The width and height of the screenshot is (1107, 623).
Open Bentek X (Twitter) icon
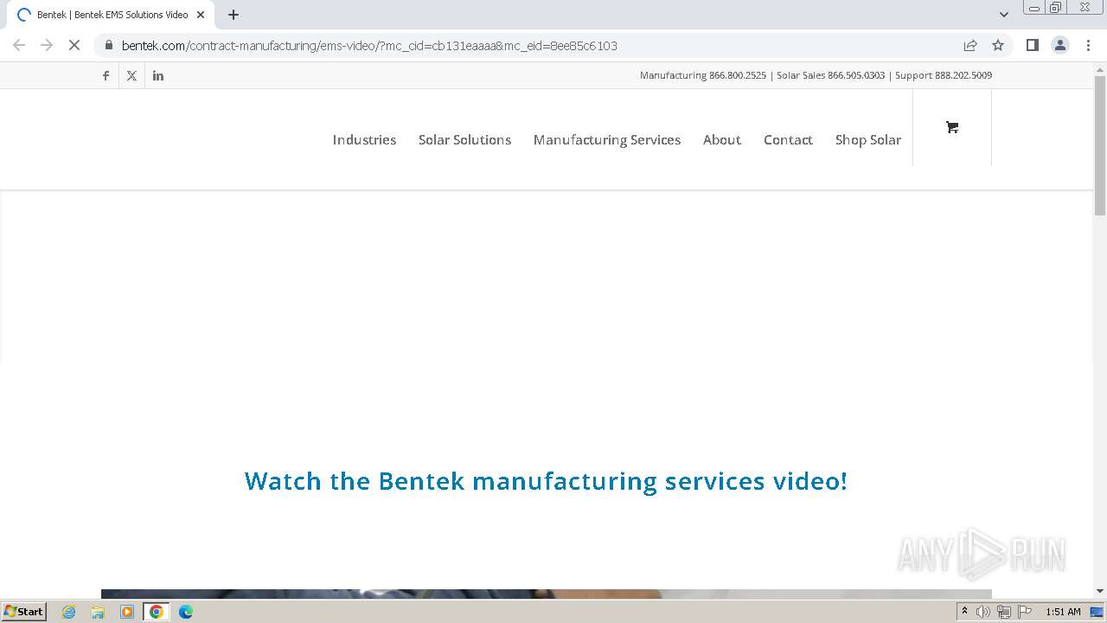131,75
